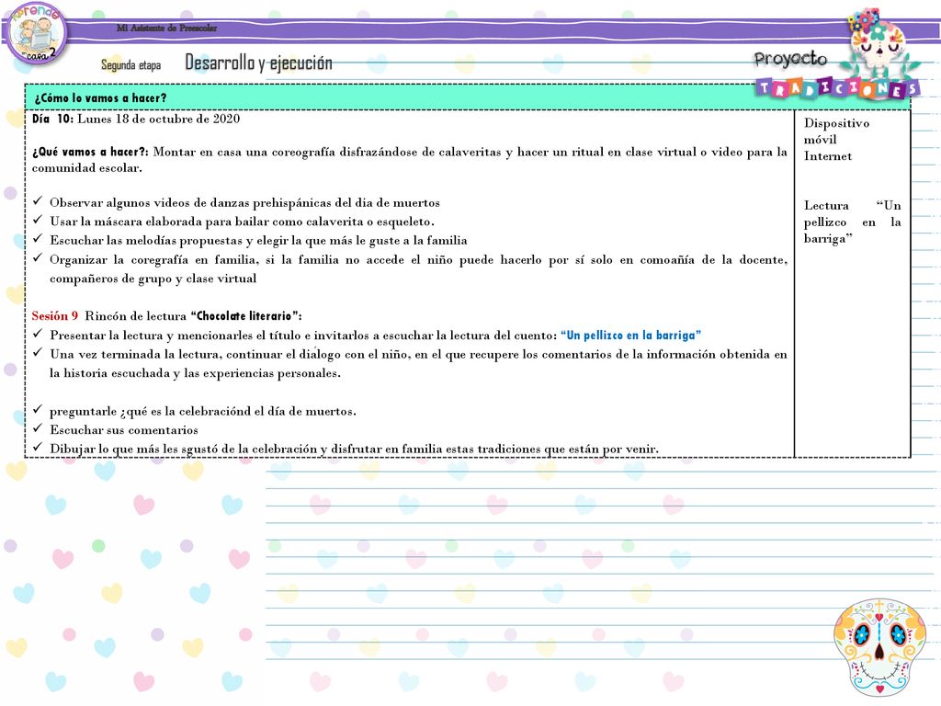Click the '¿Qué vamos a hacer?:' label

(x=91, y=152)
